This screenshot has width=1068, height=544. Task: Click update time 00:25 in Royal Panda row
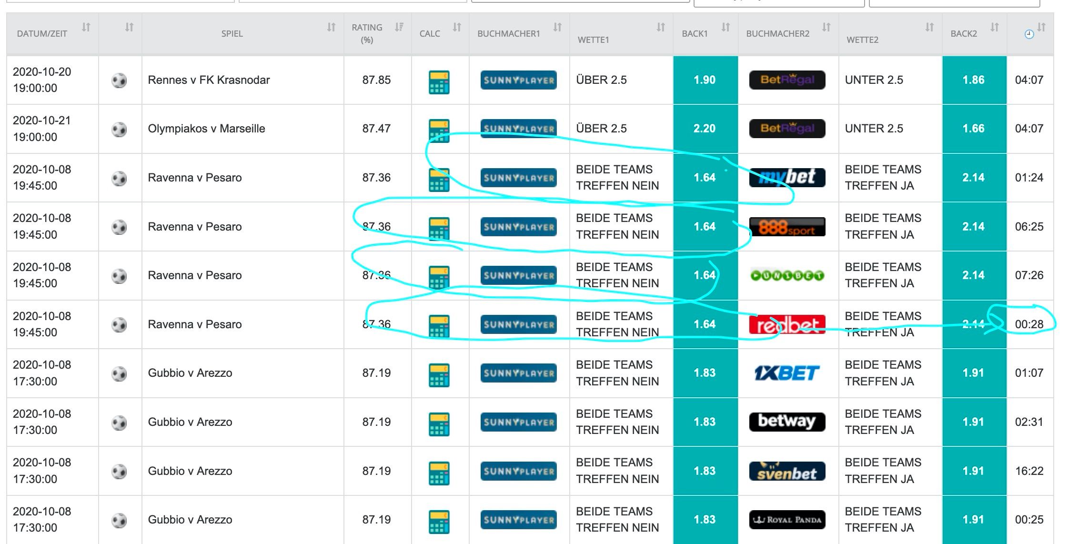[x=1029, y=520]
